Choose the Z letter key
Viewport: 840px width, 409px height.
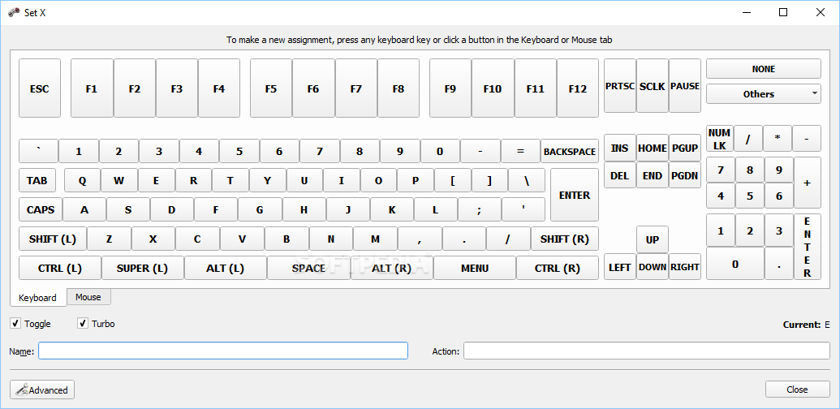pyautogui.click(x=109, y=239)
